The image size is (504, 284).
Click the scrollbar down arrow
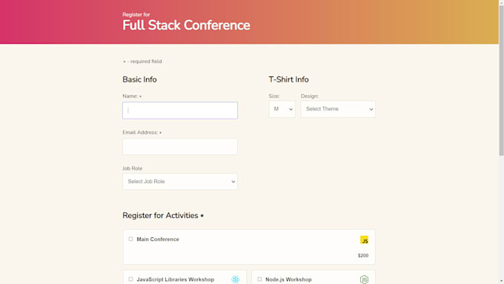(x=501, y=281)
